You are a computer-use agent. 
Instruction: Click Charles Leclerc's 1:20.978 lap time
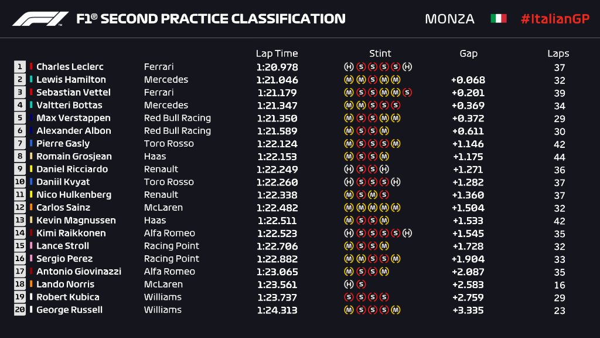point(277,67)
